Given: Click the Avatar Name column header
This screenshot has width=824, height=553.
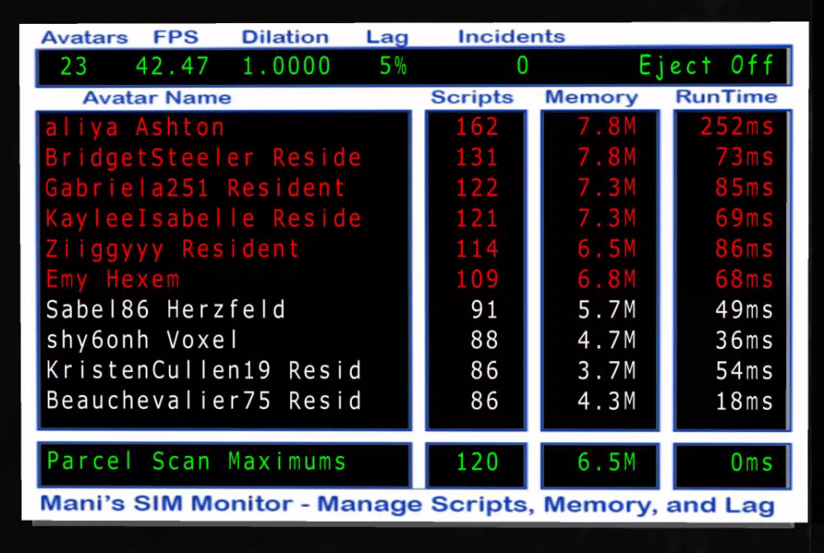Looking at the screenshot, I should (x=157, y=98).
